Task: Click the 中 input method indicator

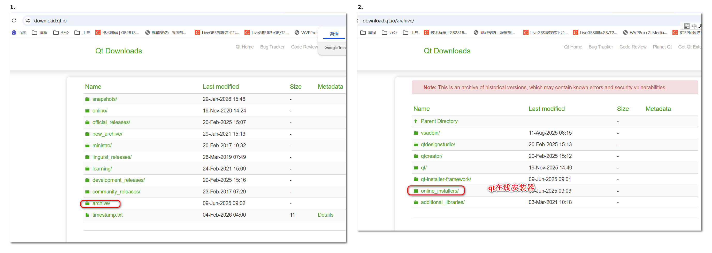Action: click(694, 26)
